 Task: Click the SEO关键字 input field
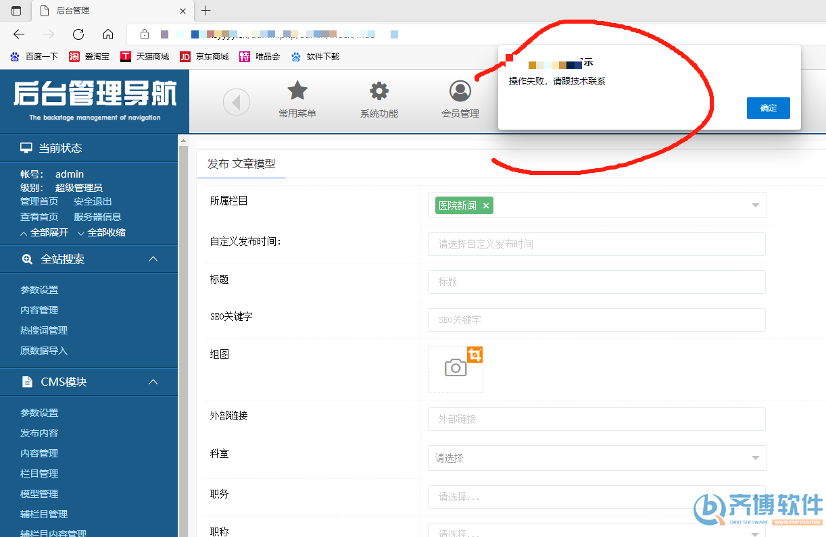(x=597, y=319)
